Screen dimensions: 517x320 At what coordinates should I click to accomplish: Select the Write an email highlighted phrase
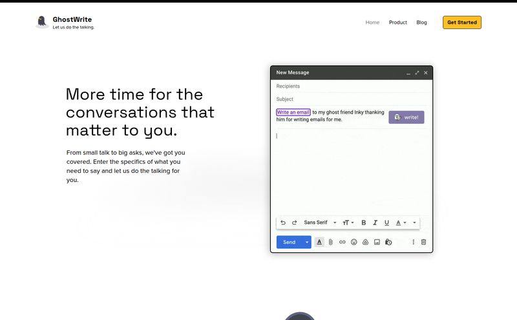[293, 112]
